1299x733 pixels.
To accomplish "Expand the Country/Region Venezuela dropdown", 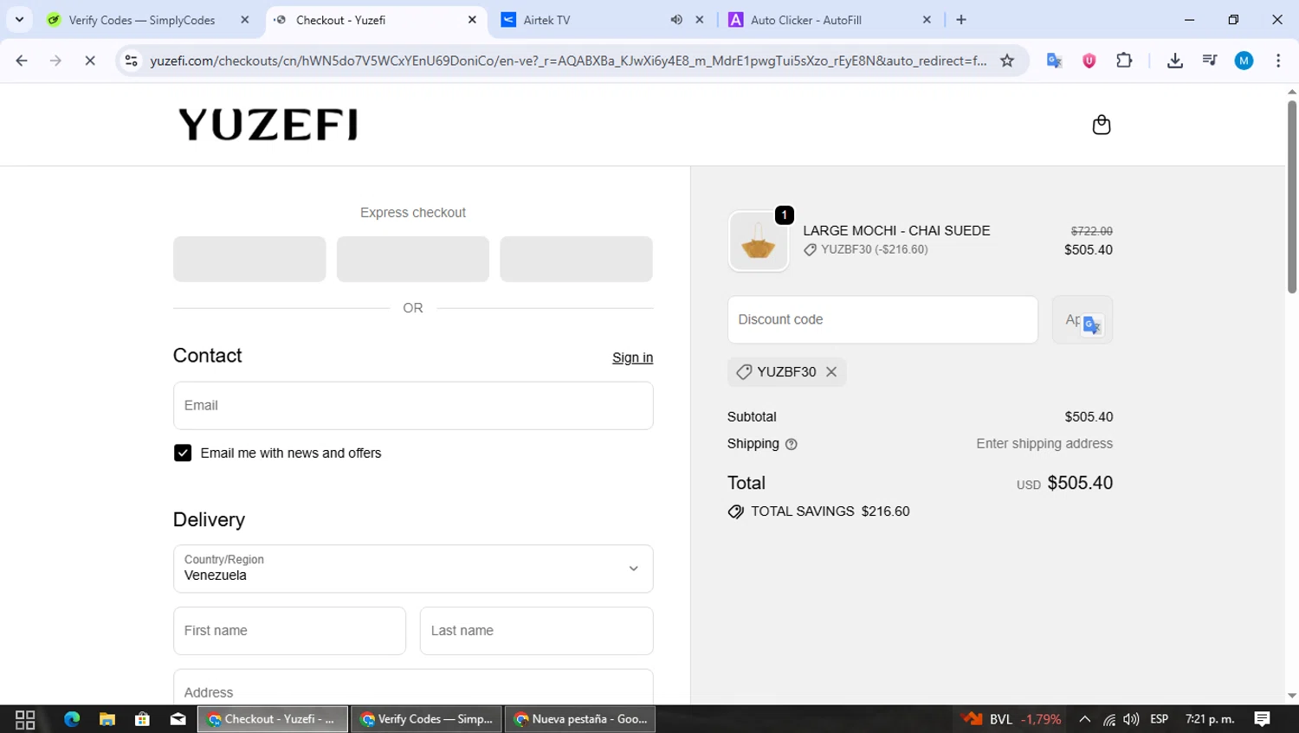I will coord(413,569).
